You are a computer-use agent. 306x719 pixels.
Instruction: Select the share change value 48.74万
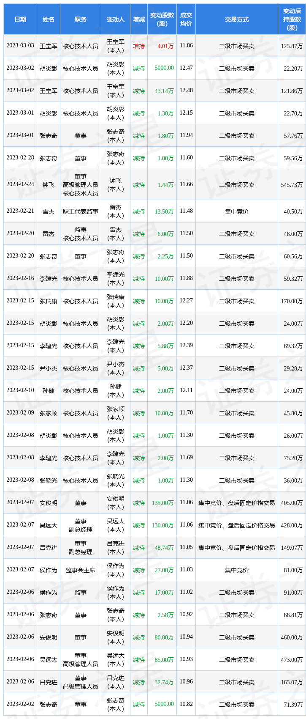coord(164,548)
